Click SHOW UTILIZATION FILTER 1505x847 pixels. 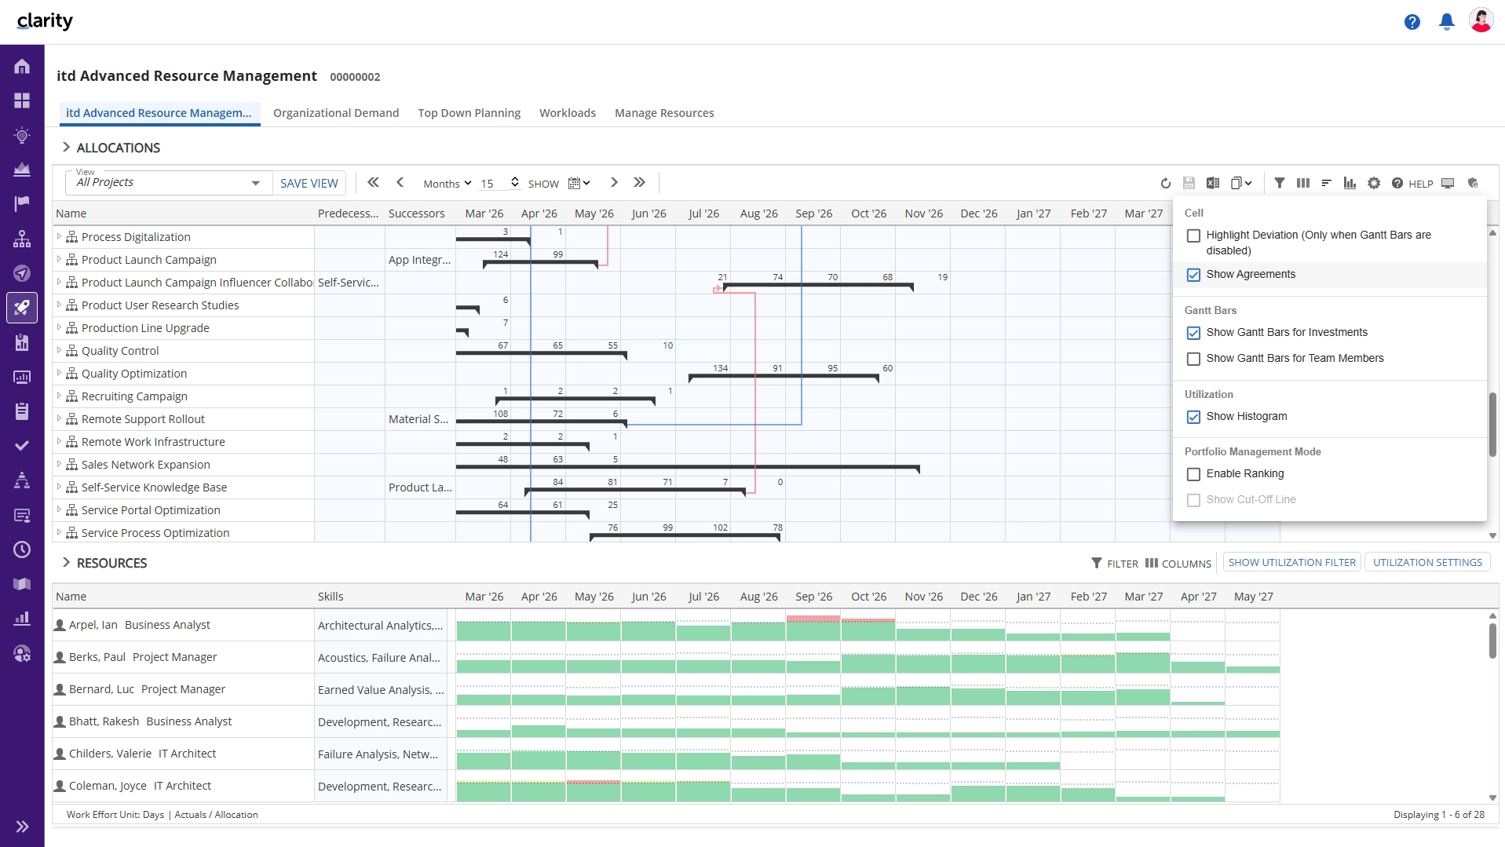click(x=1291, y=562)
